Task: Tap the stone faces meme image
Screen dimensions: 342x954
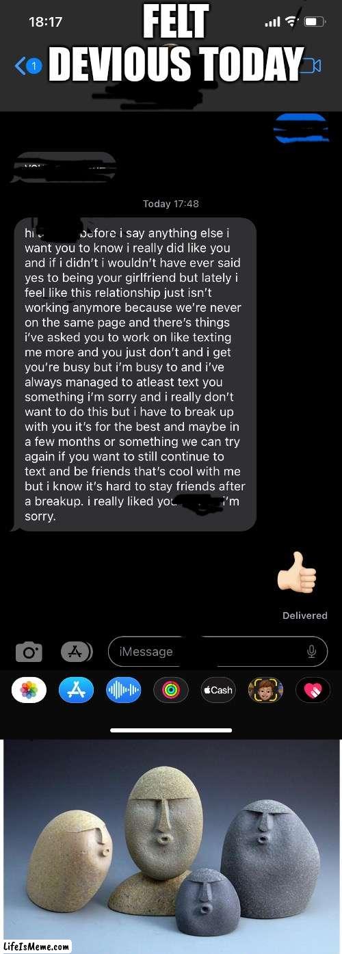Action: pos(171,845)
